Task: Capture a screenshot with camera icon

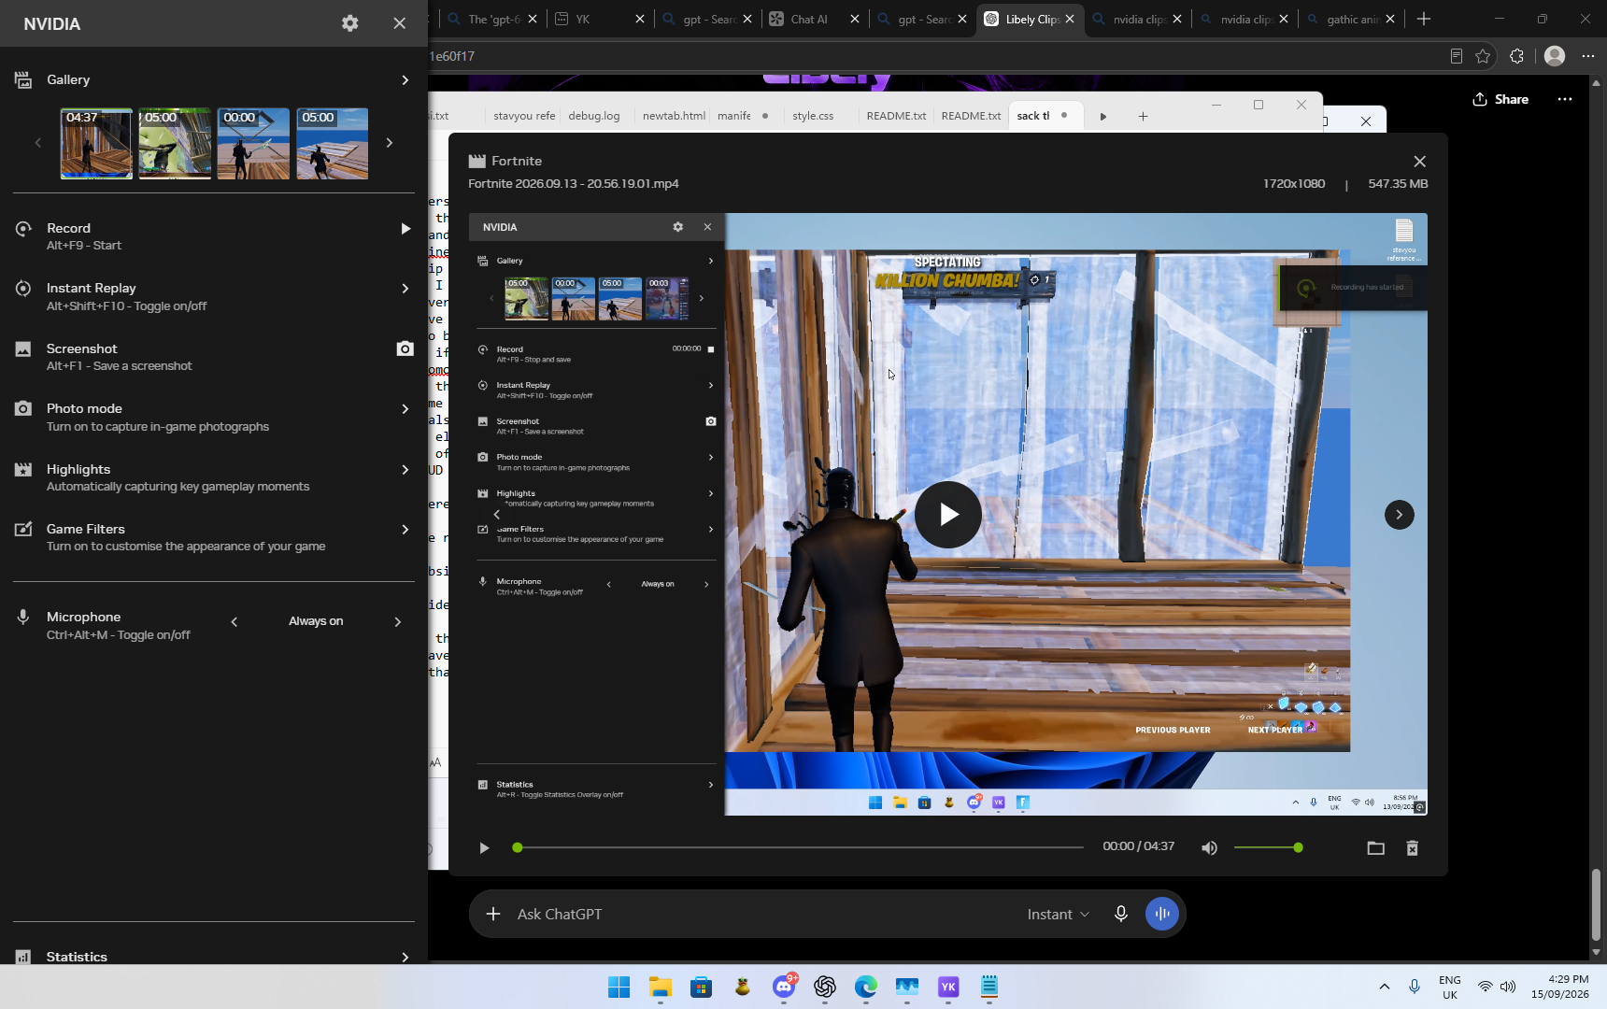Action: point(405,348)
